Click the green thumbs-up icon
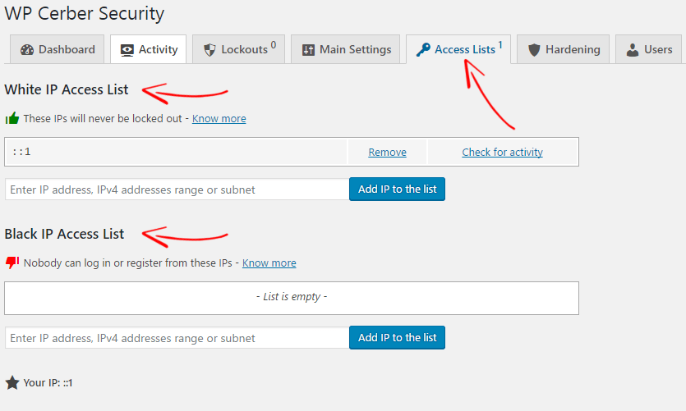Image resolution: width=686 pixels, height=411 pixels. 12,118
